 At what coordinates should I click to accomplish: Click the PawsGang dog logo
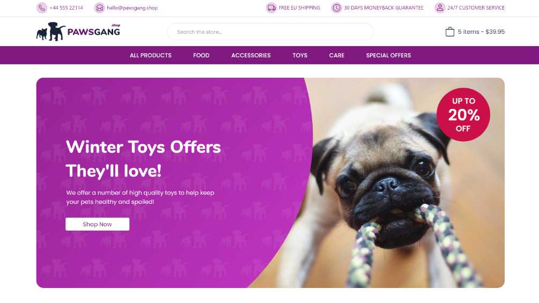click(78, 32)
